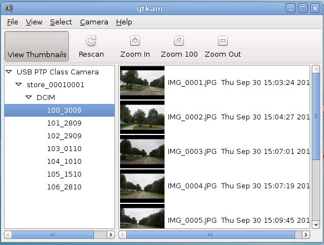Screen dimensions: 324x245
Task: Select folder 104_1010
Action: (64, 162)
